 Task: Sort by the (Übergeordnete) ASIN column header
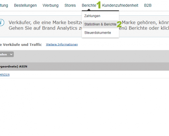pyautogui.click(x=14, y=66)
